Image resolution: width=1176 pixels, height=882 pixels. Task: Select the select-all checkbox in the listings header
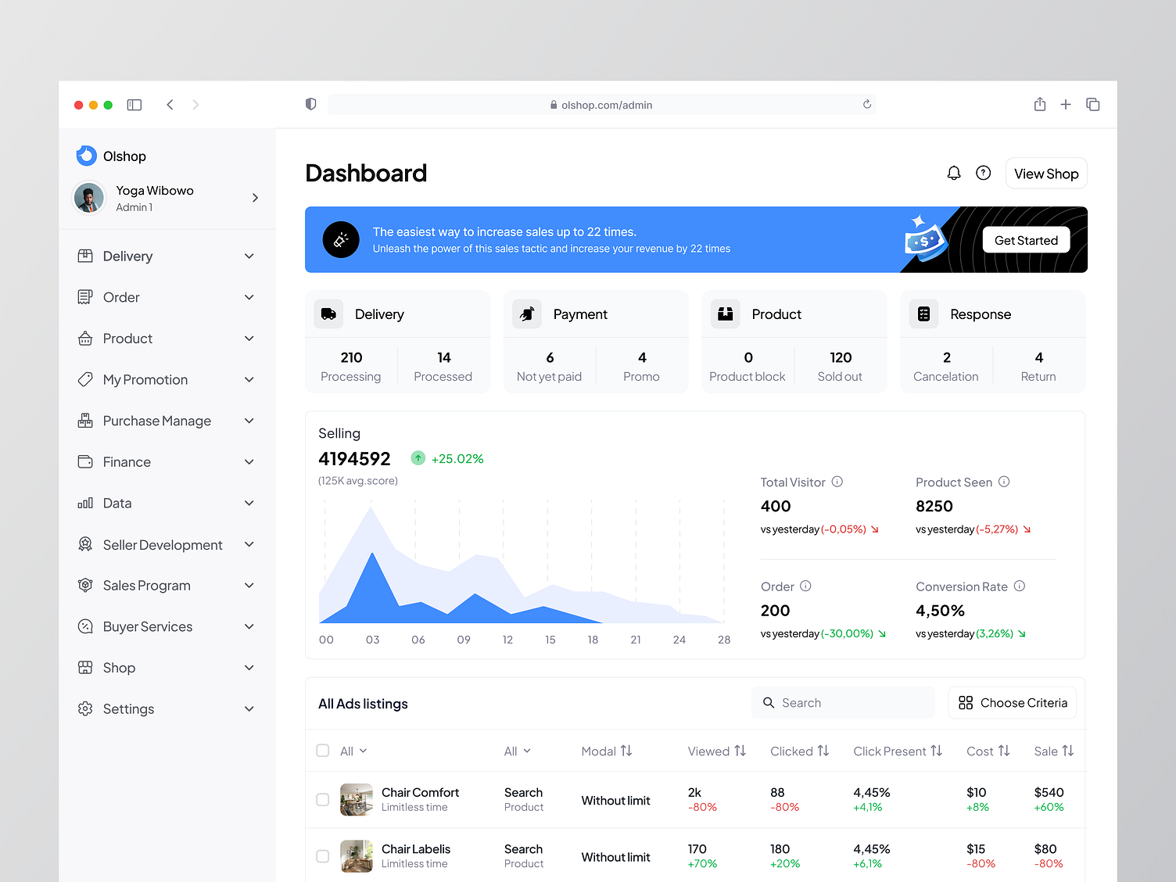click(x=322, y=750)
